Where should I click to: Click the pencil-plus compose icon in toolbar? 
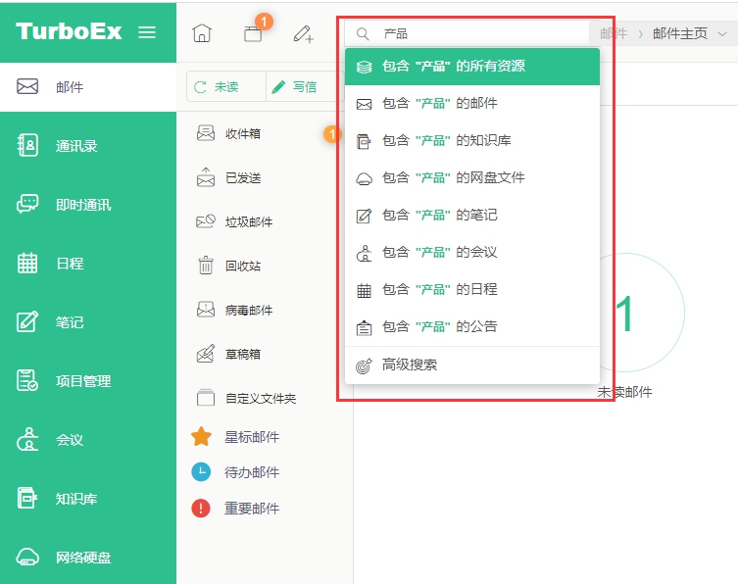point(303,33)
